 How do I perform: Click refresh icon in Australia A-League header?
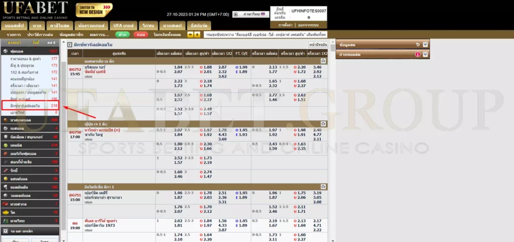coord(324,61)
